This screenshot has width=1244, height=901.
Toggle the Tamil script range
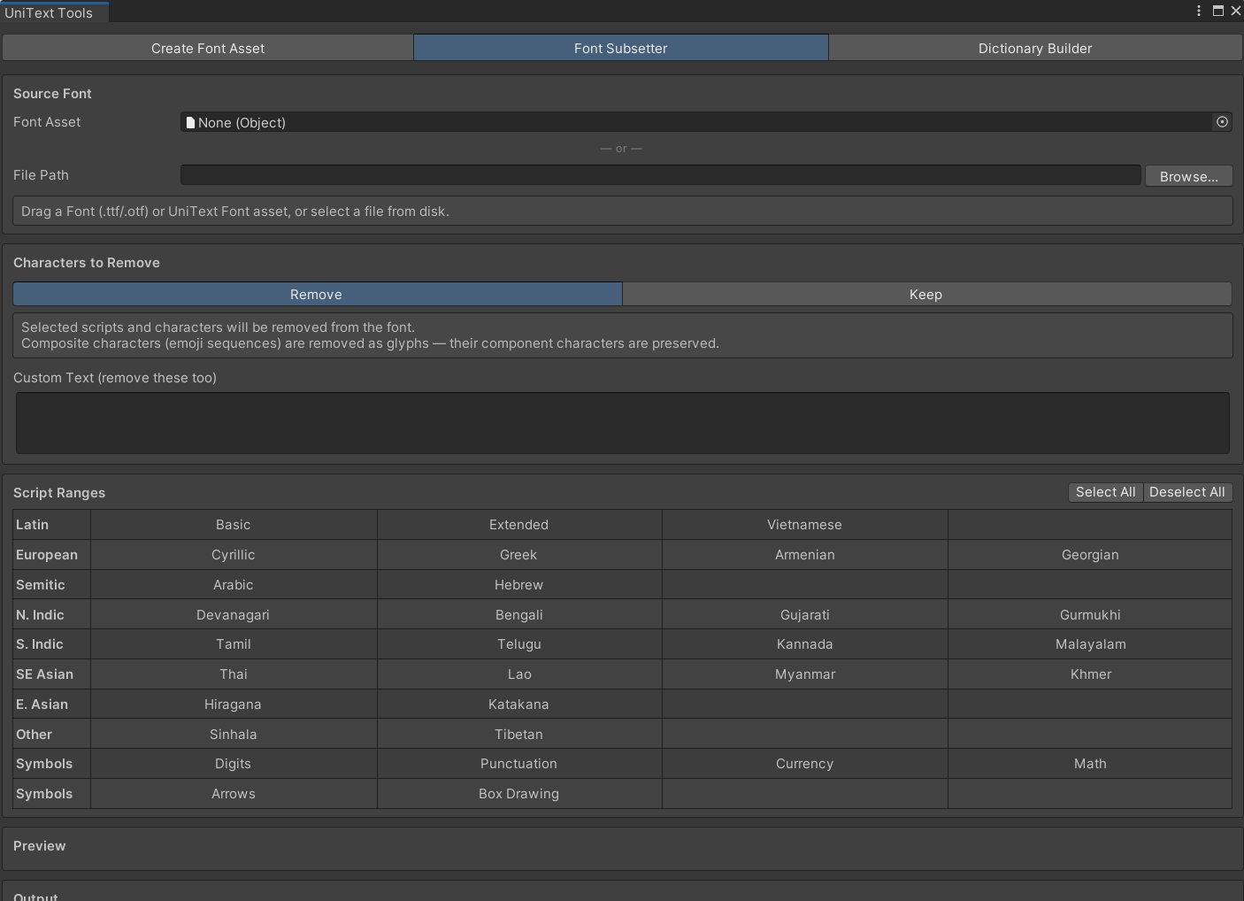(x=234, y=644)
